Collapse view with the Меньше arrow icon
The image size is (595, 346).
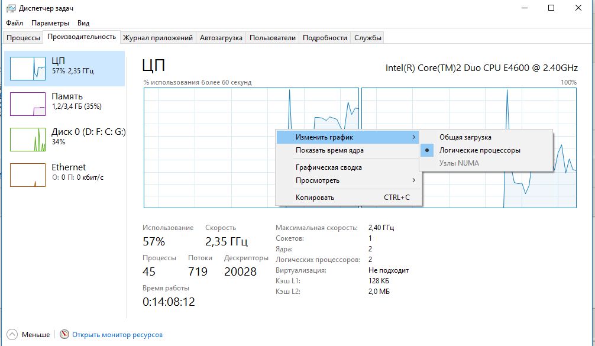[x=13, y=335]
